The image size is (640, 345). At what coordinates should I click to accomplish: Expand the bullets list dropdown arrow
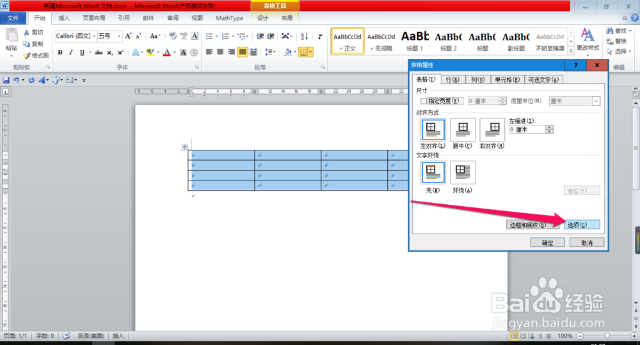click(x=216, y=36)
